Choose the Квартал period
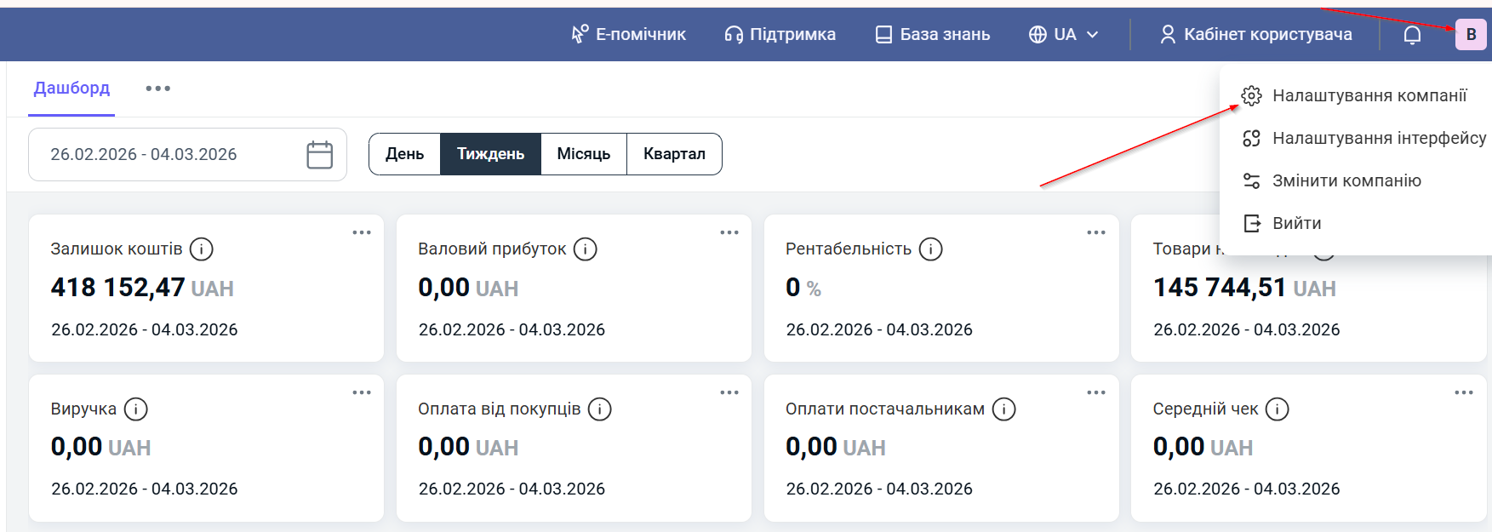1492x532 pixels. click(x=674, y=154)
